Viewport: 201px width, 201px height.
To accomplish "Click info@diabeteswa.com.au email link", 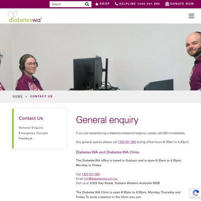I will pyautogui.click(x=100, y=178).
